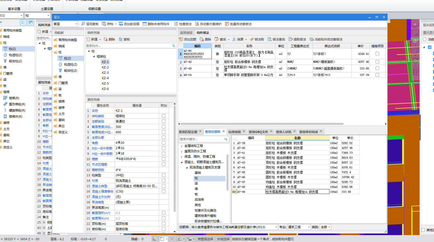Open the 首层 floor dropdown in 定义 window
Screen dimensions: 434x242
click(76, 24)
